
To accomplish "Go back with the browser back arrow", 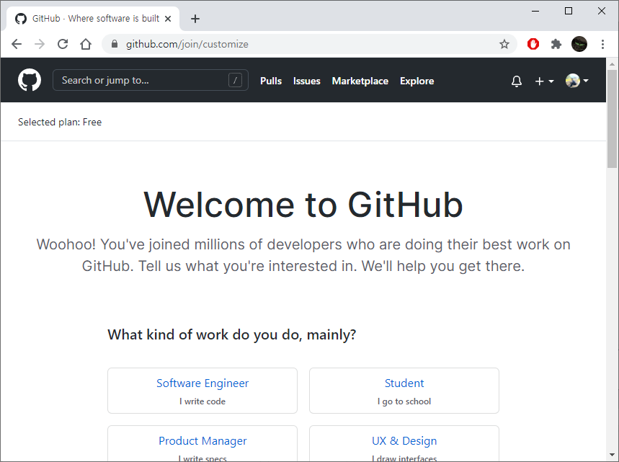I will pos(17,44).
